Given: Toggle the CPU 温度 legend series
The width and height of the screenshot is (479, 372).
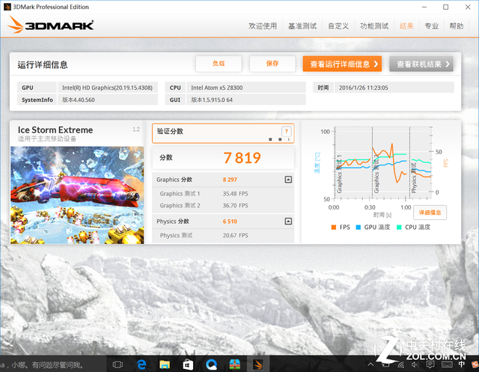Looking at the screenshot, I should point(413,227).
